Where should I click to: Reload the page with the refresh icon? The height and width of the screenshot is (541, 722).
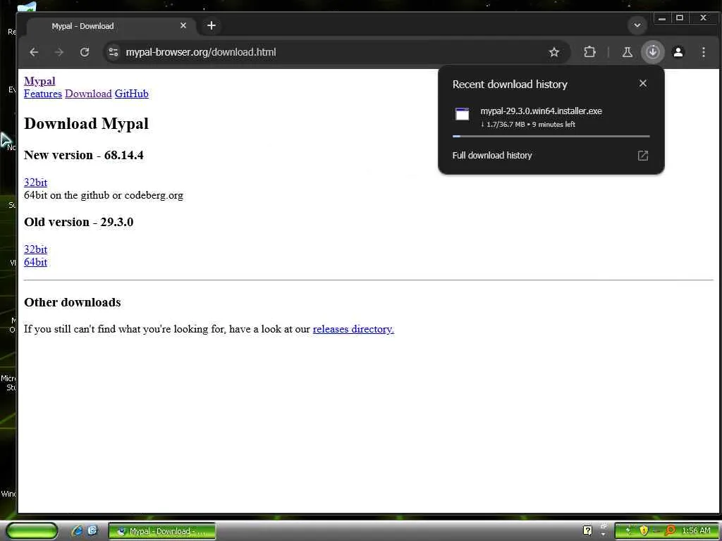point(85,52)
